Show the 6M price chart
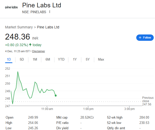This screenshot has width=155, height=130. point(48,60)
